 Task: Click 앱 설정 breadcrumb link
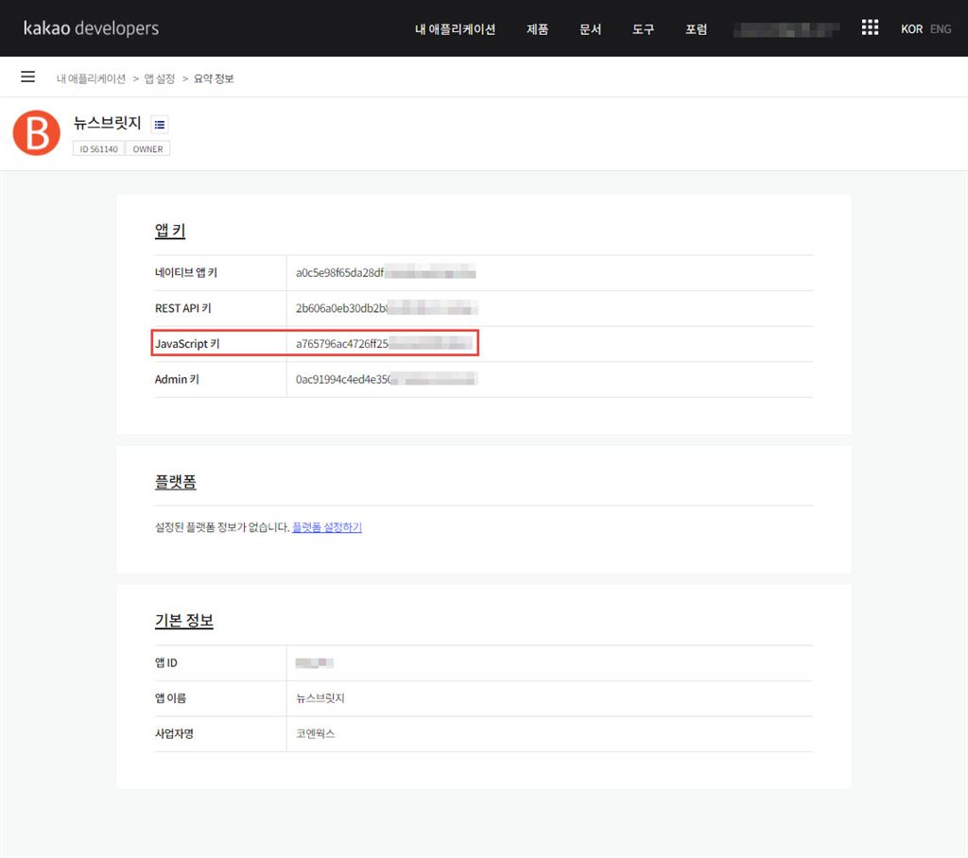coord(159,78)
